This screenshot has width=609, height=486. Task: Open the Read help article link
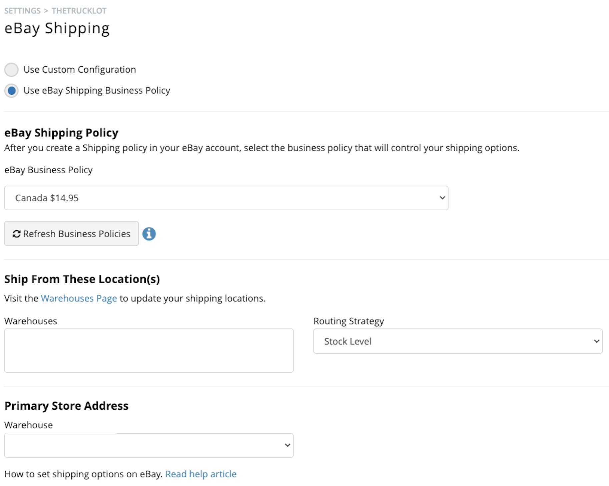(201, 474)
